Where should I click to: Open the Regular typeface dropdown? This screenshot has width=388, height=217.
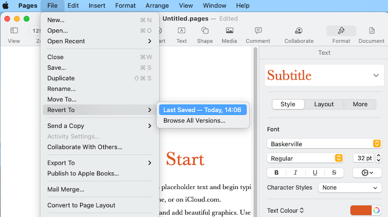(305, 158)
